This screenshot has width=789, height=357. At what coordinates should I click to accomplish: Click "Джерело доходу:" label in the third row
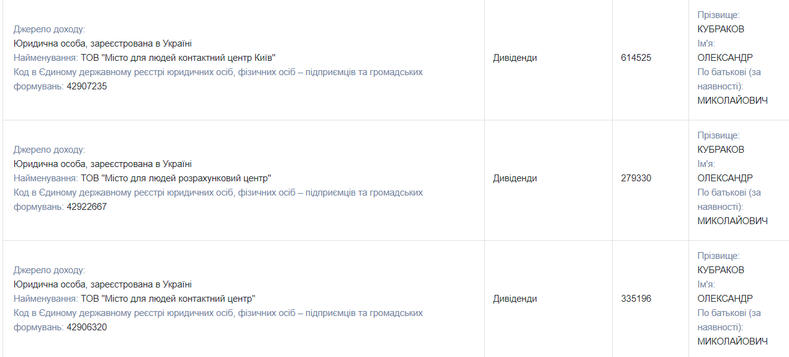tap(49, 270)
